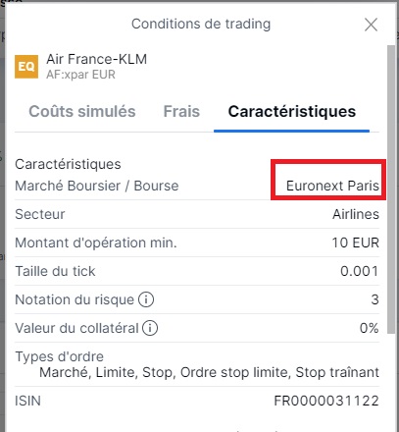Click the AF:xpar EUR ticker text
The width and height of the screenshot is (399, 432).
(x=80, y=75)
